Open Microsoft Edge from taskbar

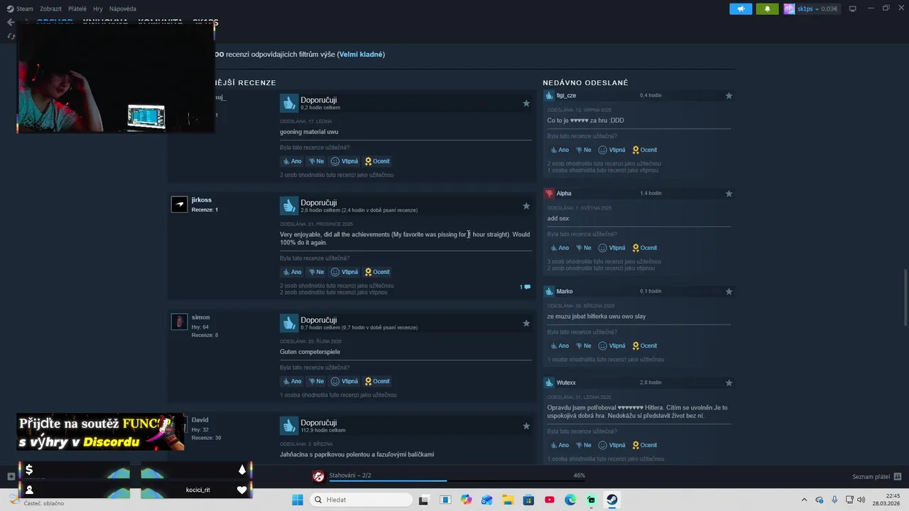[x=570, y=500]
